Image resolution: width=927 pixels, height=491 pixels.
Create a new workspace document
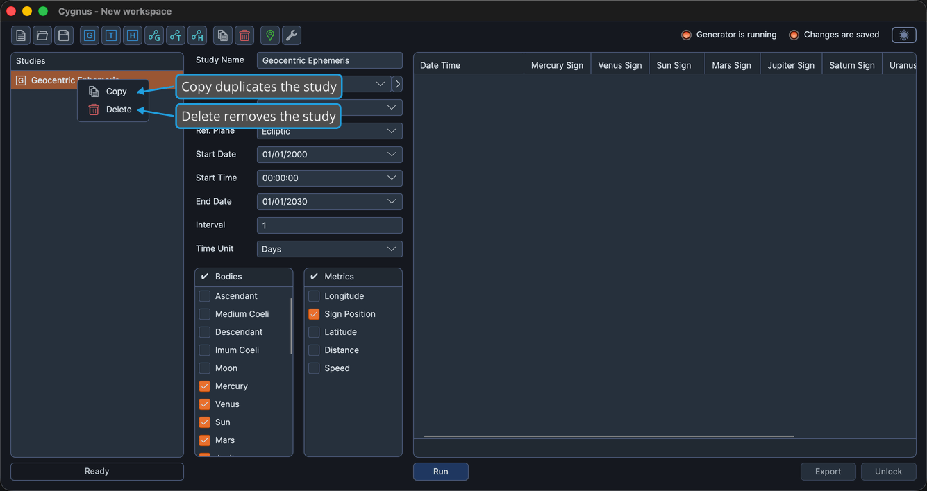pyautogui.click(x=21, y=35)
